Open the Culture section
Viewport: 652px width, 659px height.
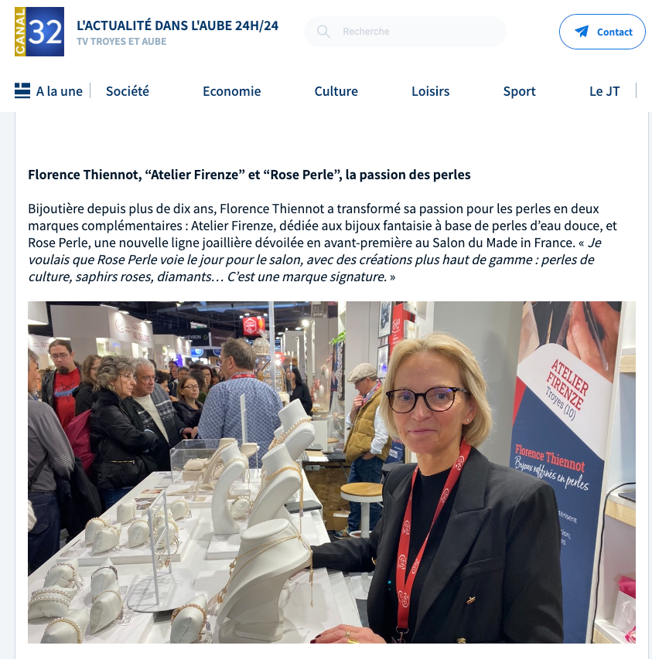336,91
